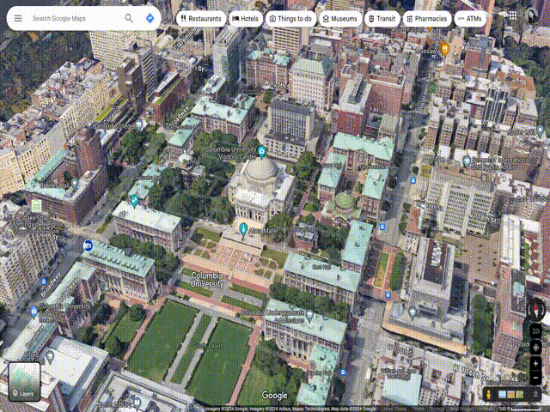Click the Alma Mater statue pin
The image size is (550, 412).
[243, 229]
